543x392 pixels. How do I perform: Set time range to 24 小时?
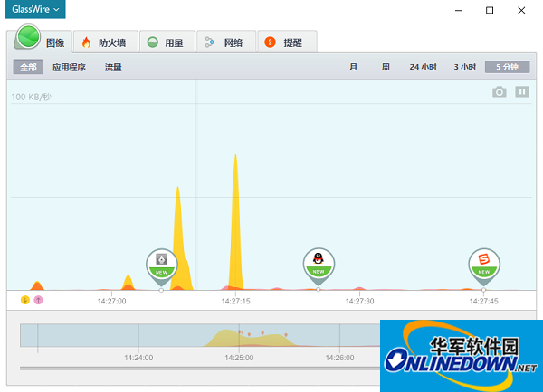click(x=423, y=67)
